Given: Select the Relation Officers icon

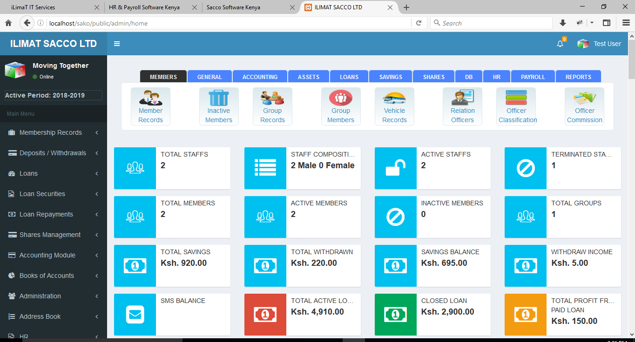Looking at the screenshot, I should (462, 99).
